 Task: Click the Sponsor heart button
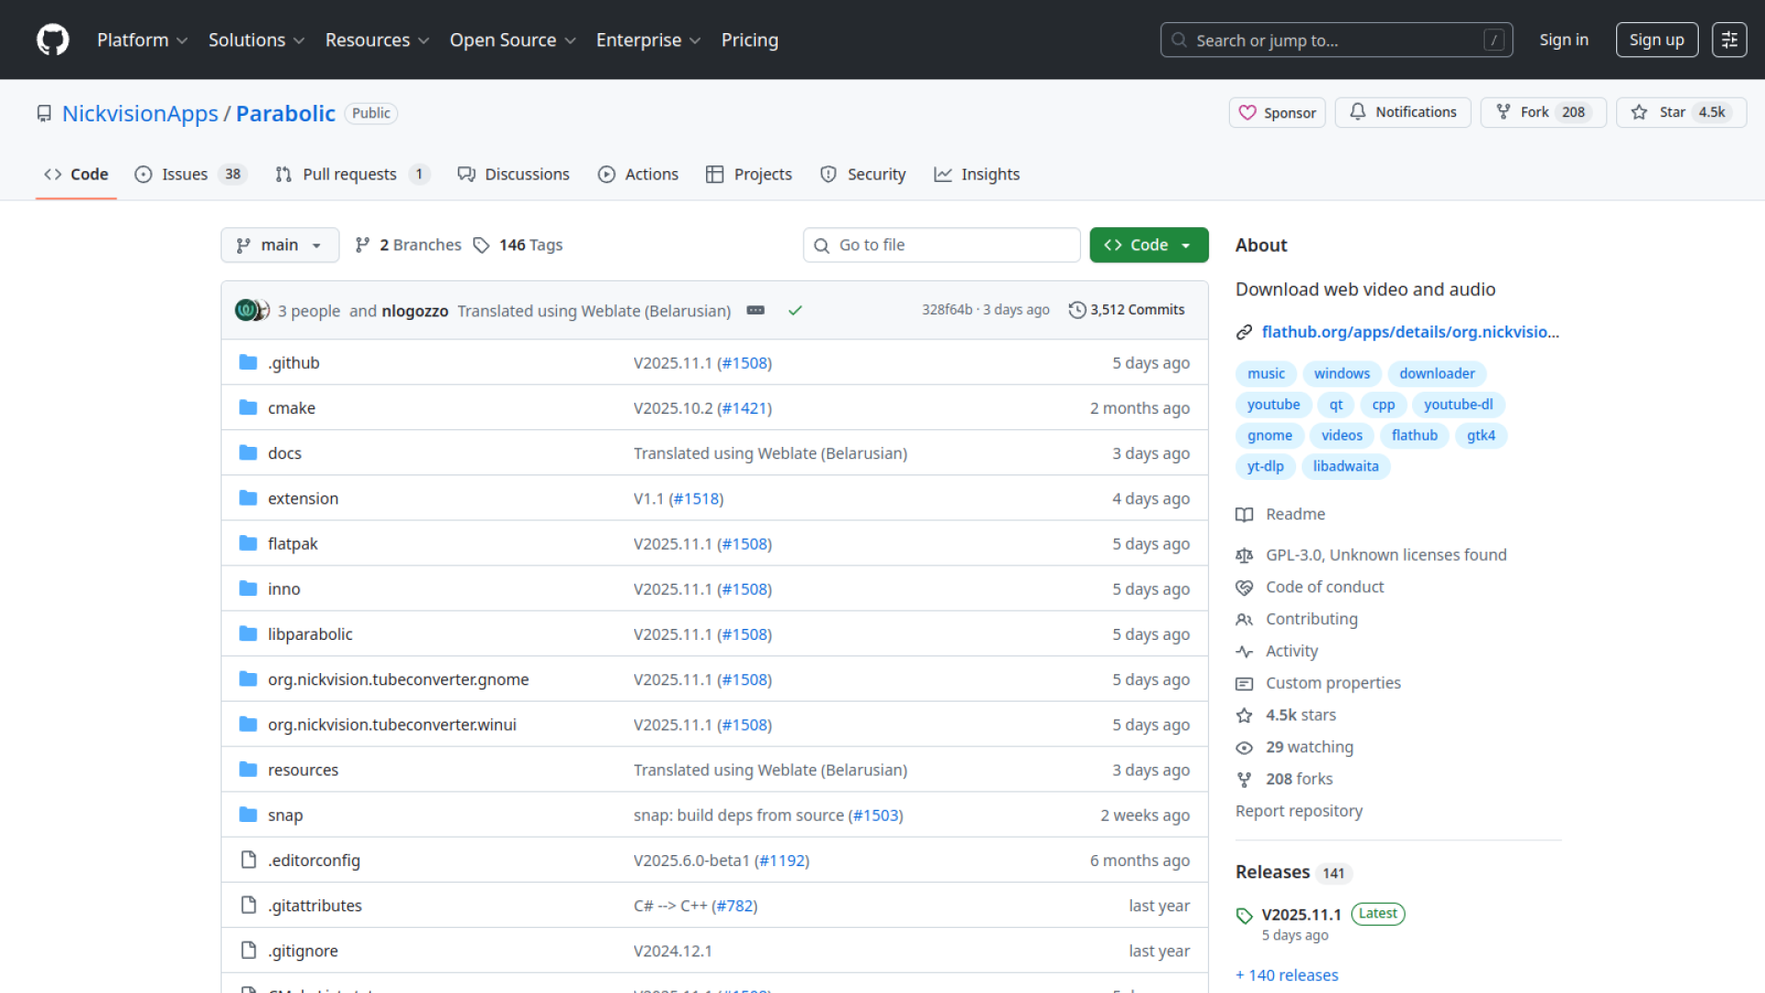click(1277, 112)
